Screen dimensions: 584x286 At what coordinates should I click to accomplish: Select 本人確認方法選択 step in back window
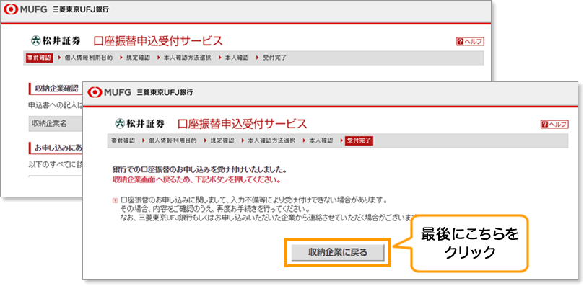tap(188, 58)
